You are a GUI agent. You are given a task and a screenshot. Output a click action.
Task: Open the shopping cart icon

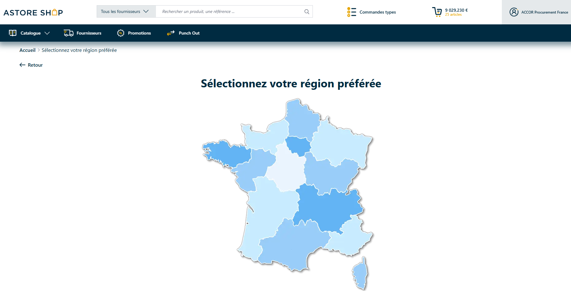[437, 12]
